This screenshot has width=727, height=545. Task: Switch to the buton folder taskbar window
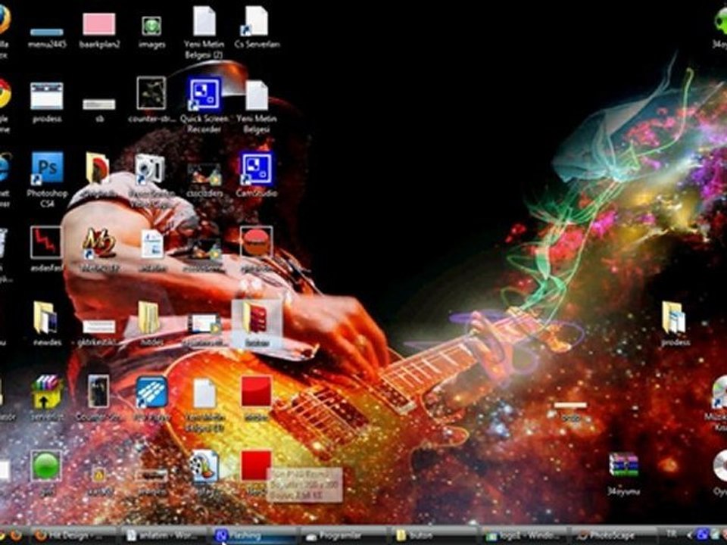(x=433, y=536)
